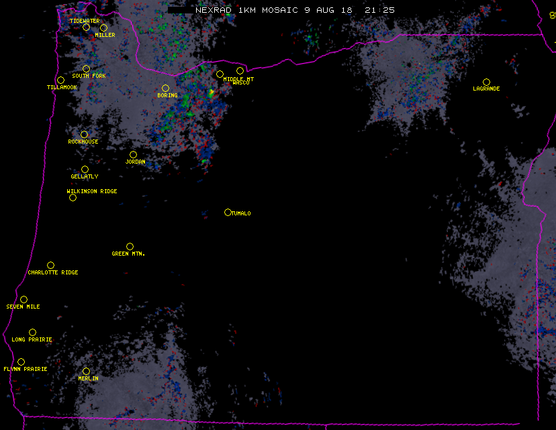The height and width of the screenshot is (430, 556).
Task: Select the Miller station circle marker
Action: pyautogui.click(x=103, y=28)
